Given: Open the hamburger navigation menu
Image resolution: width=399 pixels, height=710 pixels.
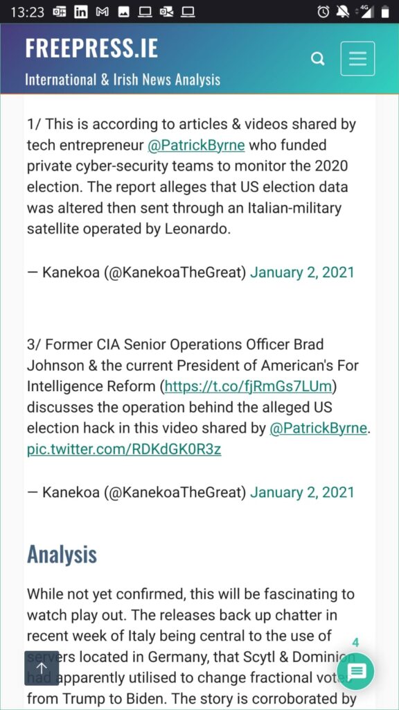Looking at the screenshot, I should (357, 58).
